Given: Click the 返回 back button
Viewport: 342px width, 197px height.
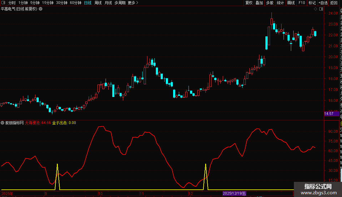Looking at the screenshot, I should [x=334, y=3].
